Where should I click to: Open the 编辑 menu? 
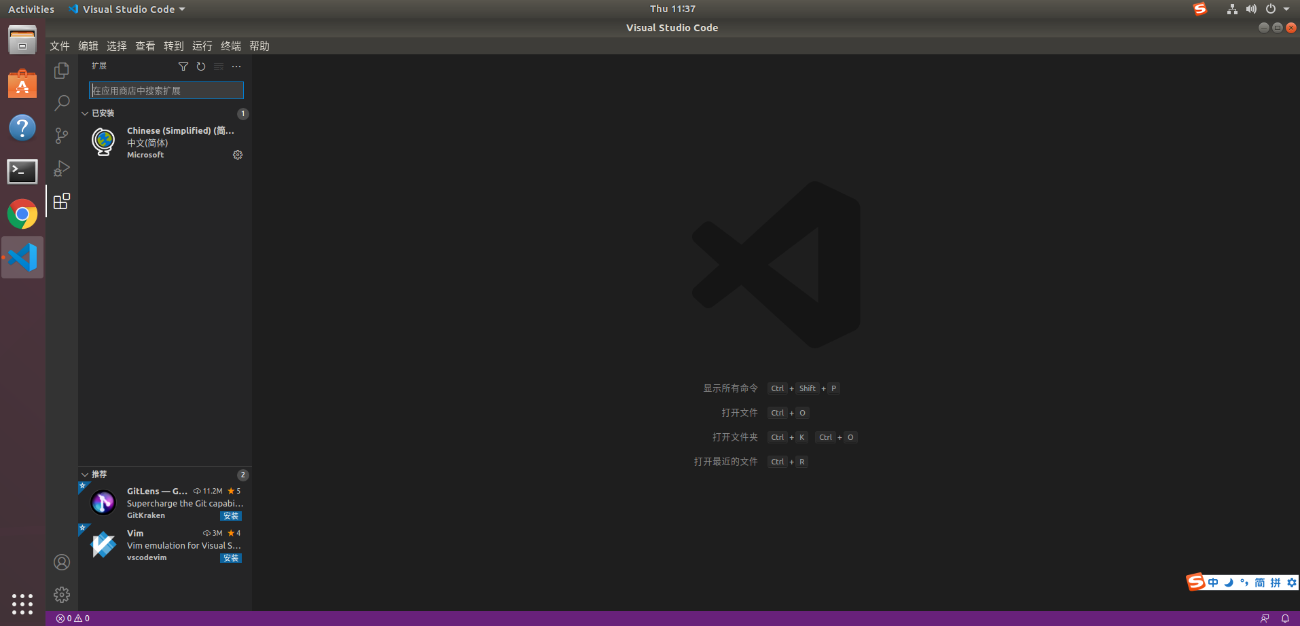(x=88, y=45)
